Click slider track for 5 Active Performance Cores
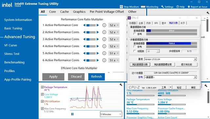This screenshot has width=210, height=119. 91,53
